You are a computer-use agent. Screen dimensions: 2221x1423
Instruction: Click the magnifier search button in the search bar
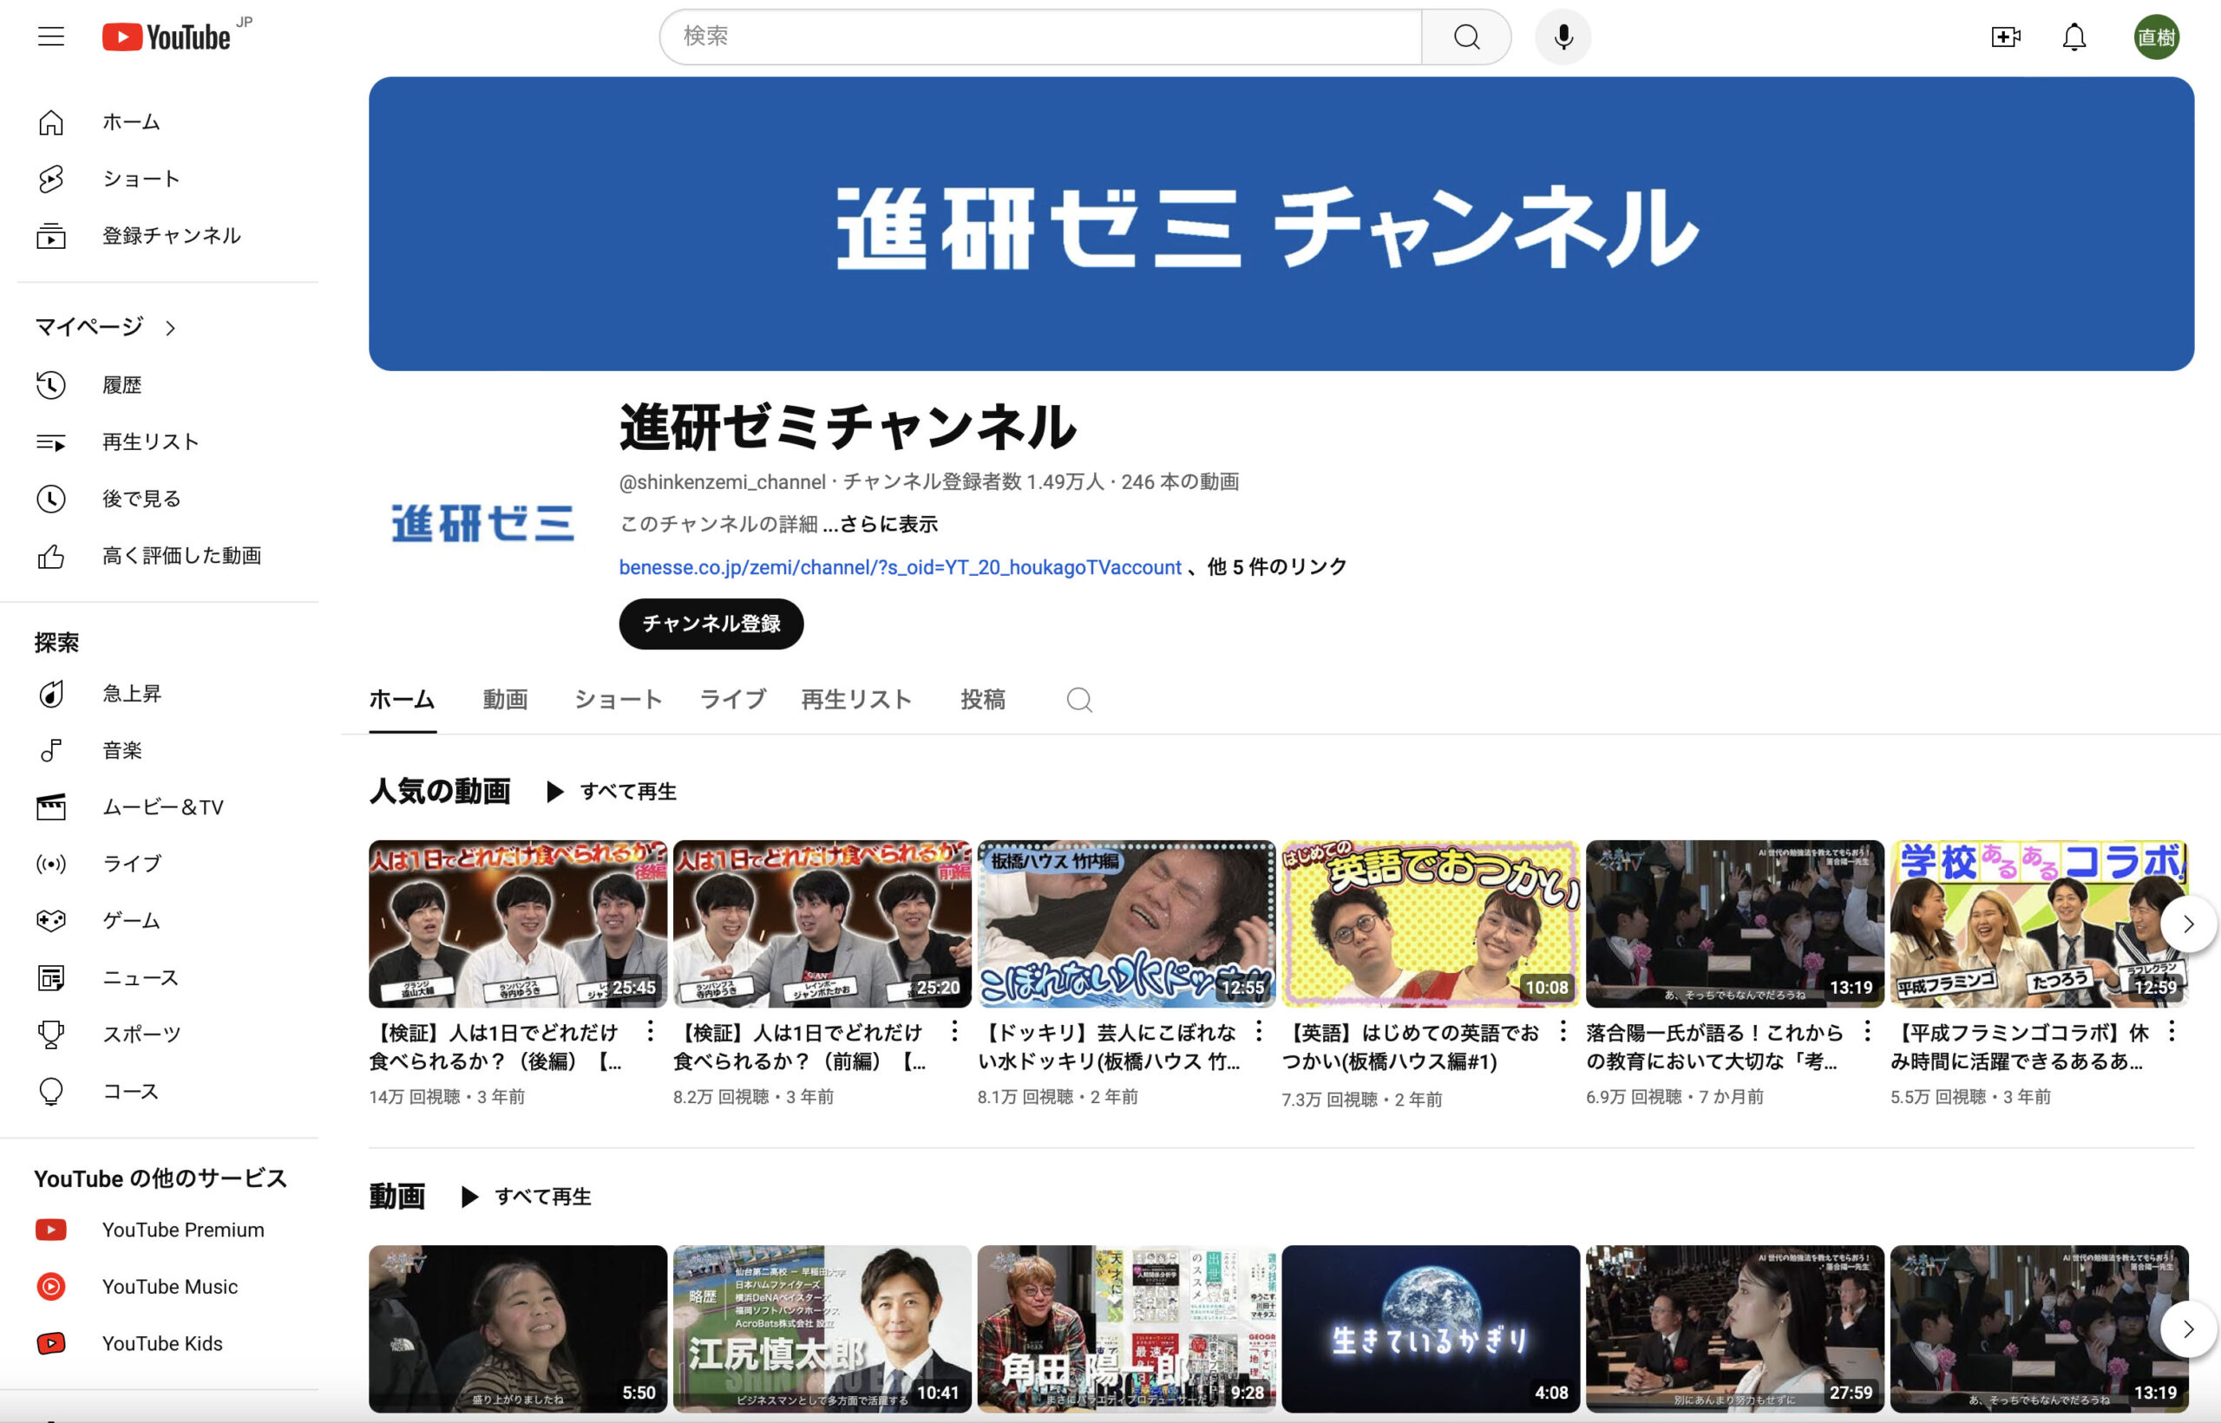pos(1466,37)
